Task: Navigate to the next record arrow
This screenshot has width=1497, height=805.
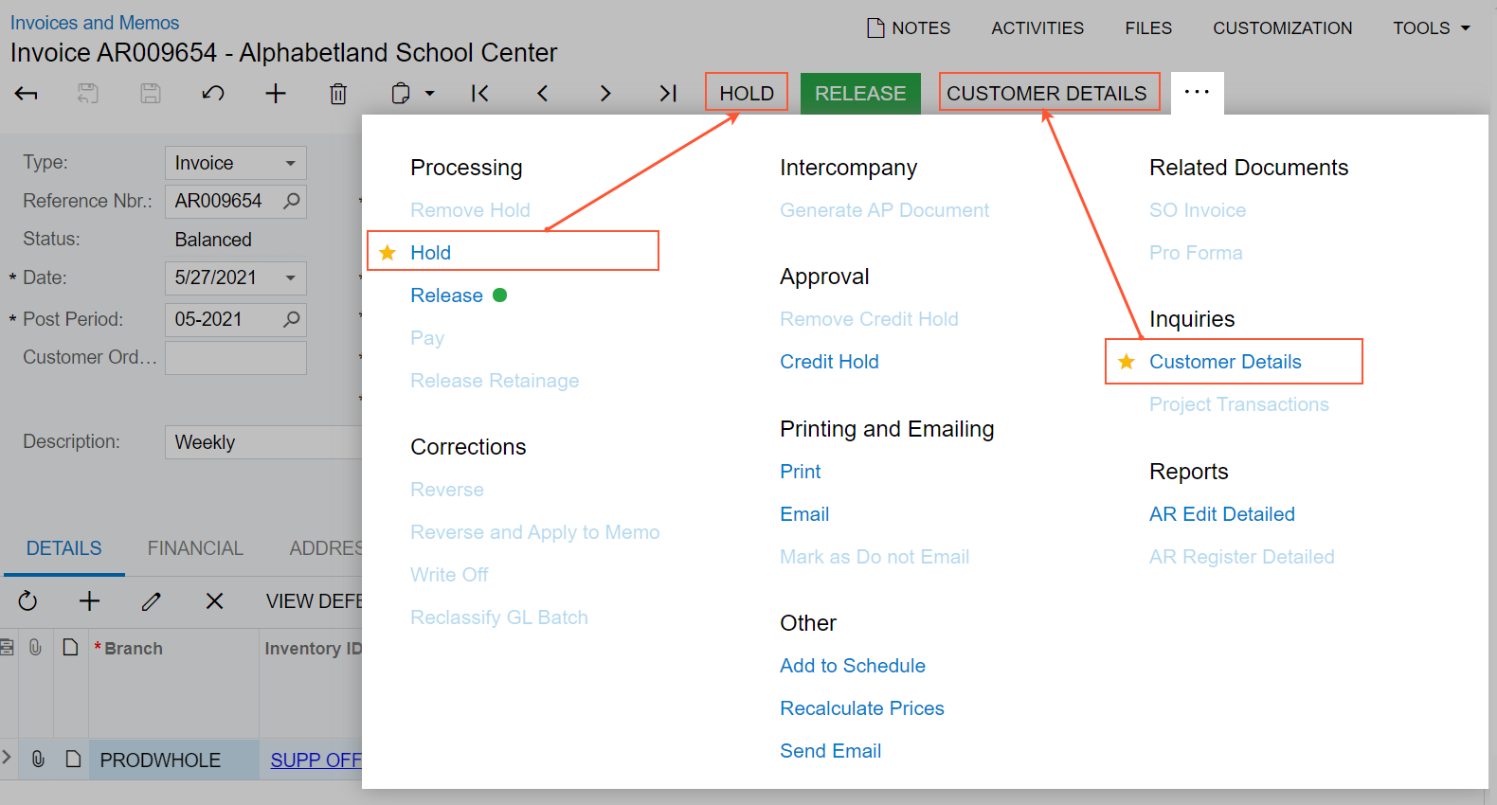Action: (x=605, y=94)
